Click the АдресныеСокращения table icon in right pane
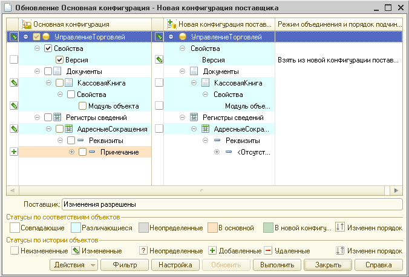 205,129
